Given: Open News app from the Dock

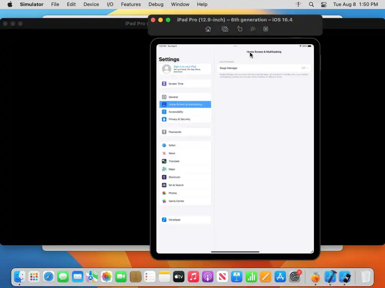Looking at the screenshot, I should (222, 277).
